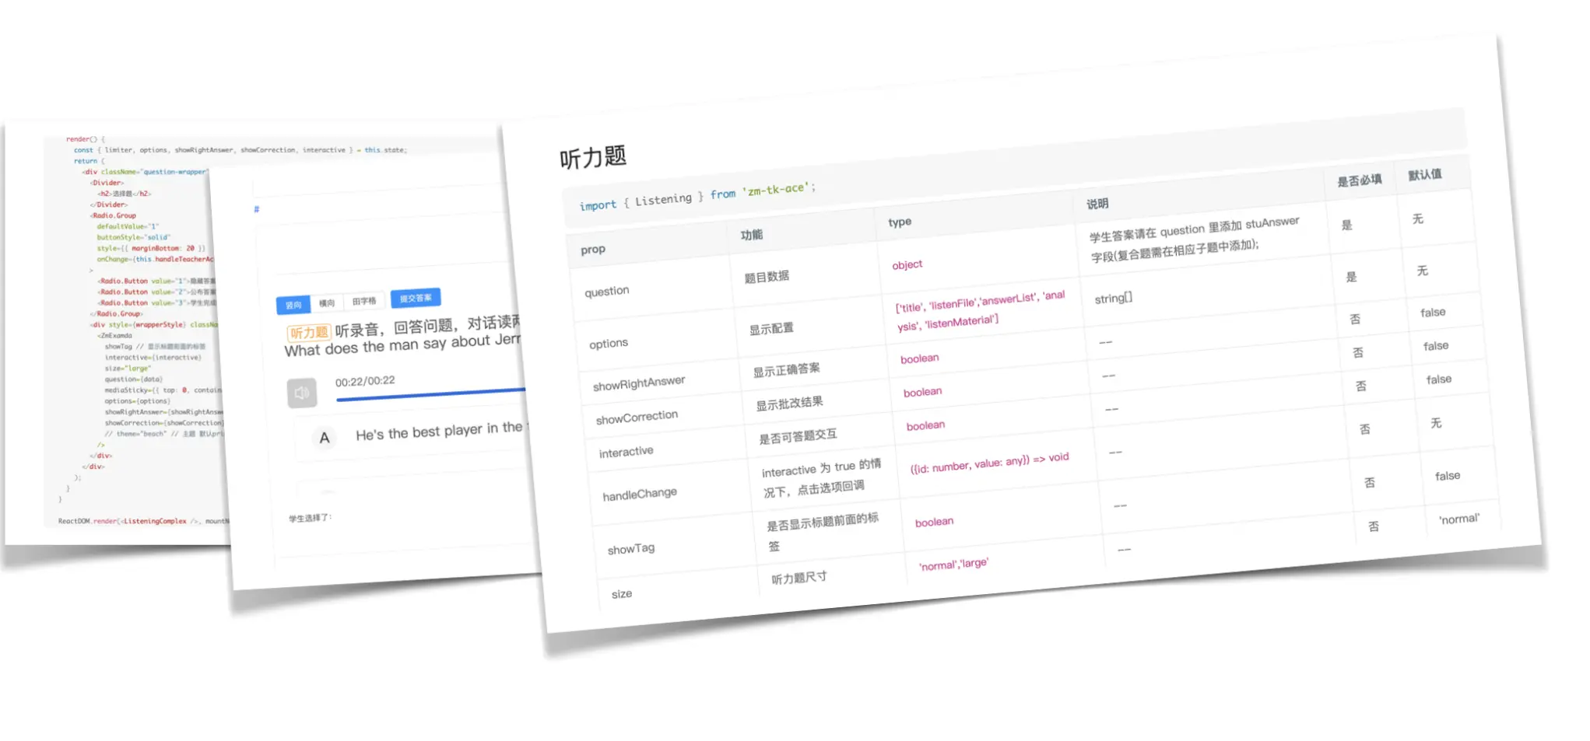Click the speaker icon on the audio player

[302, 393]
